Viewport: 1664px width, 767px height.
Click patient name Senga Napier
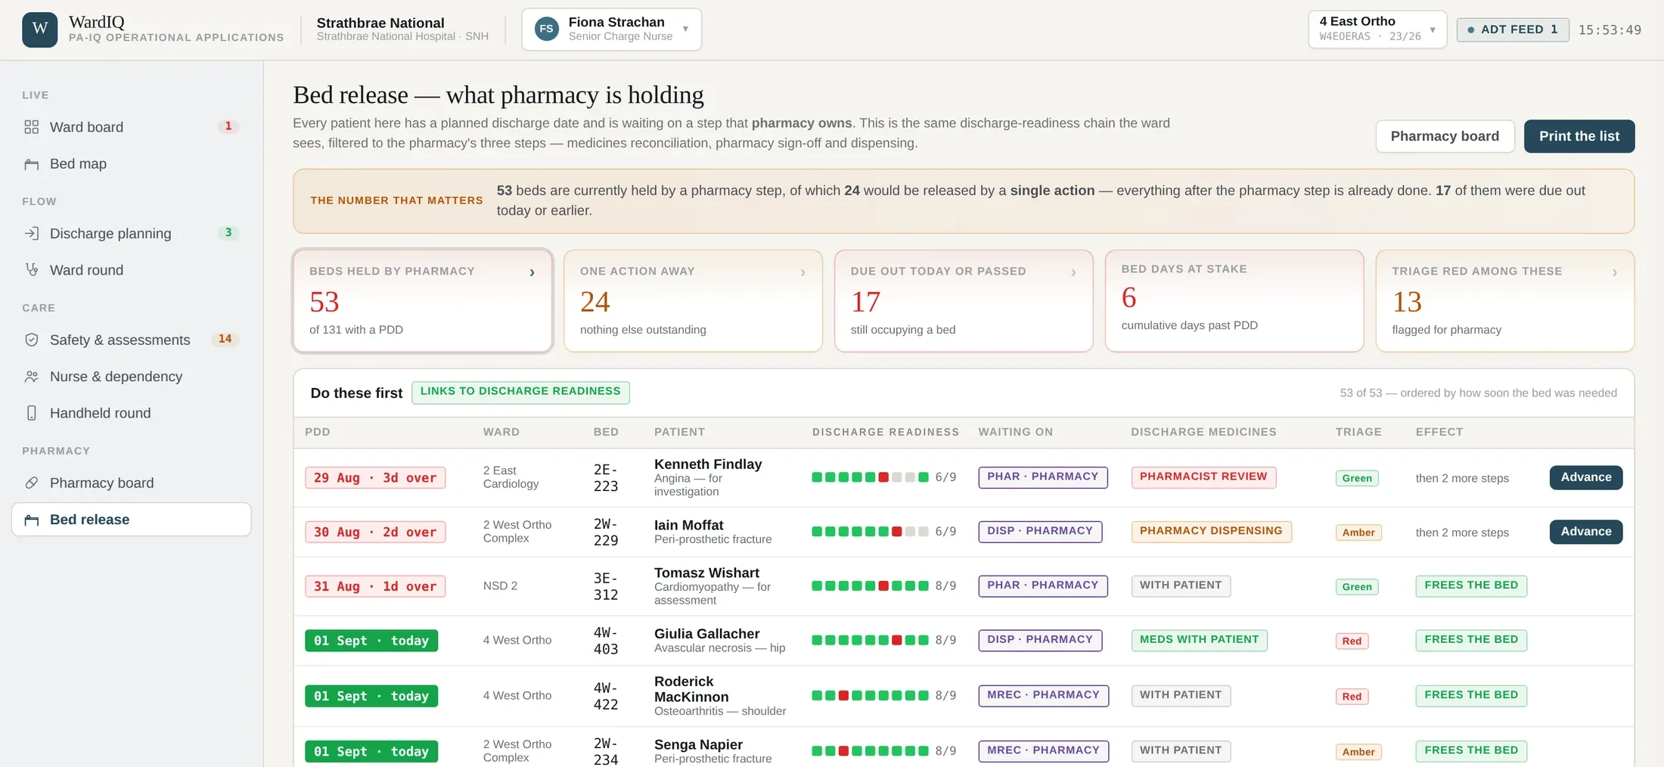click(698, 744)
